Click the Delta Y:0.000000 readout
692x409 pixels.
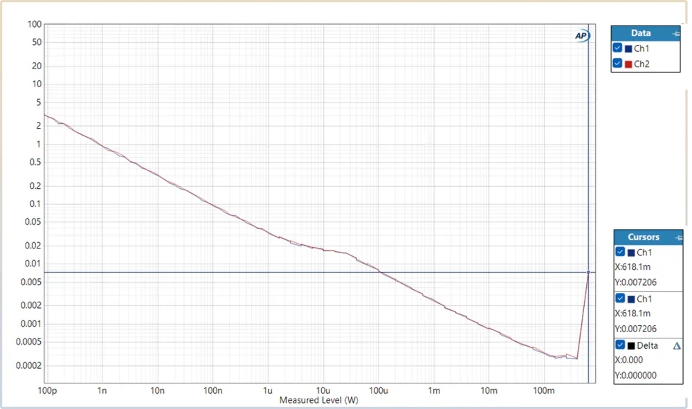[x=635, y=376]
